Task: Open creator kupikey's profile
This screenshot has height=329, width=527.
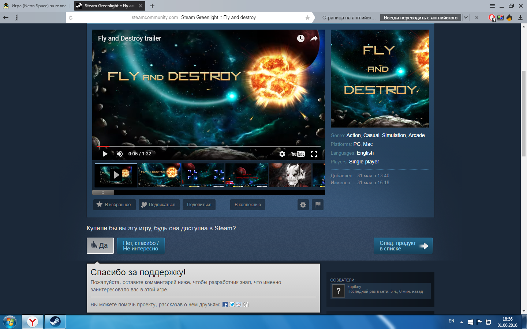Action: 354,287
